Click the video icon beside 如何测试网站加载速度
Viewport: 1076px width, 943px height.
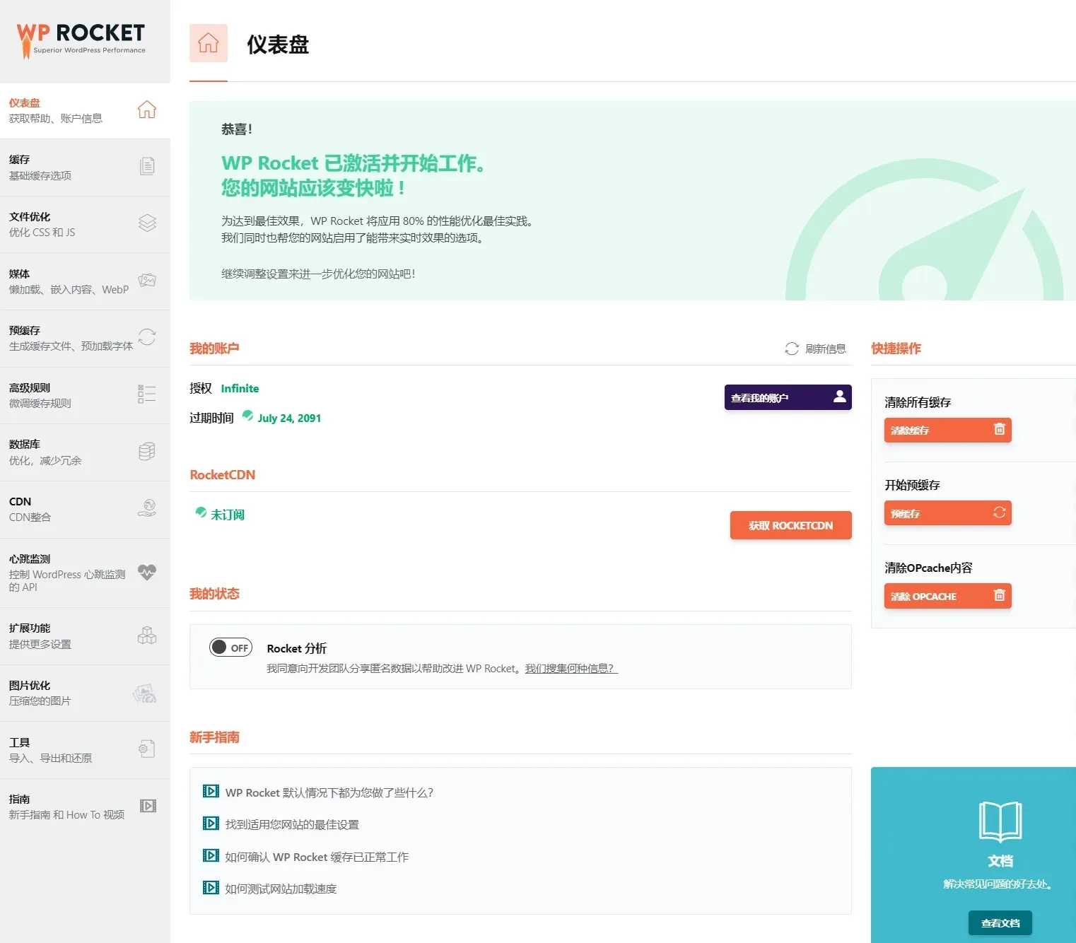click(x=211, y=887)
